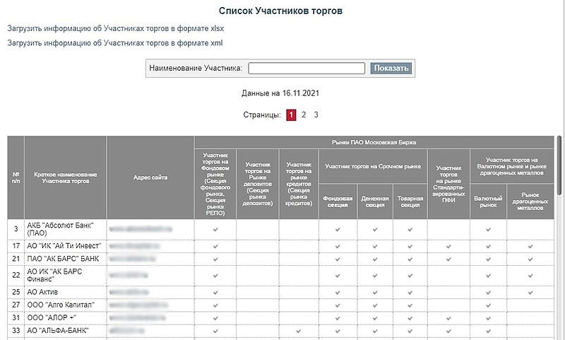Screen dimensions: 565x340
Task: Click Абсолют Банк checkmark in Фондовом рынке column
Action: [215, 229]
